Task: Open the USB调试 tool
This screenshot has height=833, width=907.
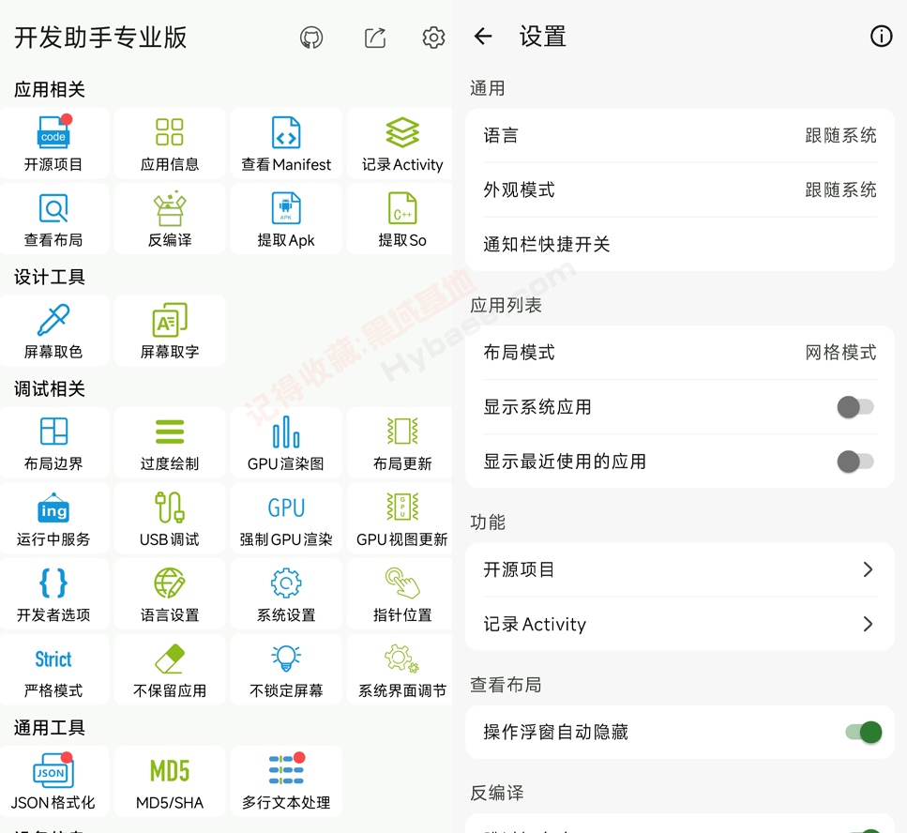Action: [170, 519]
